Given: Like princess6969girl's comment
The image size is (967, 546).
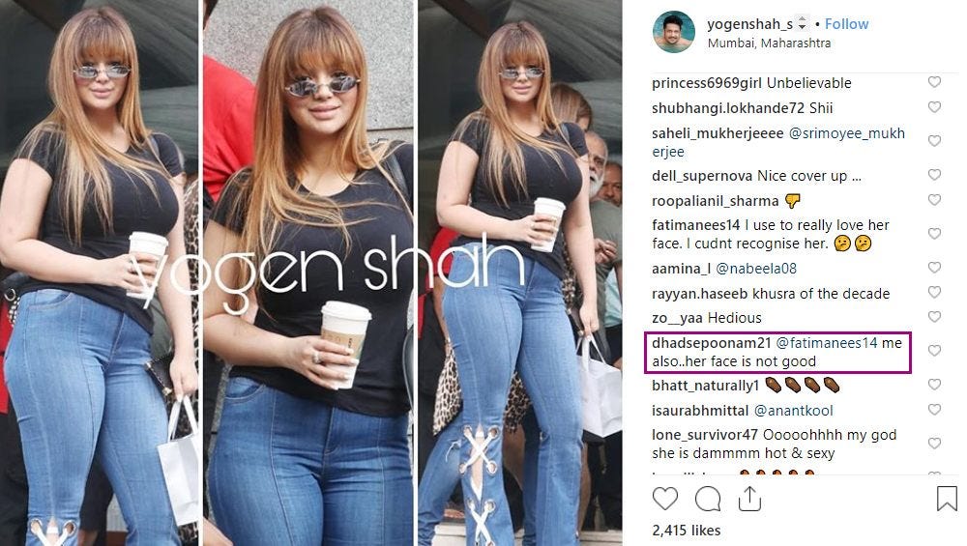Looking at the screenshot, I should (934, 82).
